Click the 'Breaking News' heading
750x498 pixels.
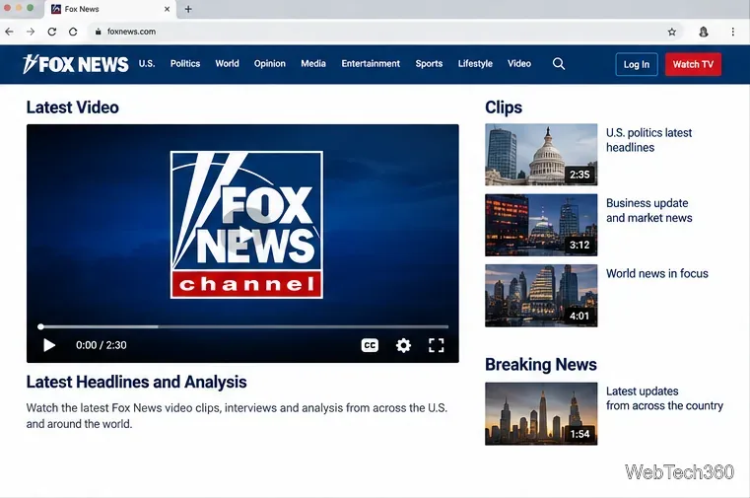point(541,365)
